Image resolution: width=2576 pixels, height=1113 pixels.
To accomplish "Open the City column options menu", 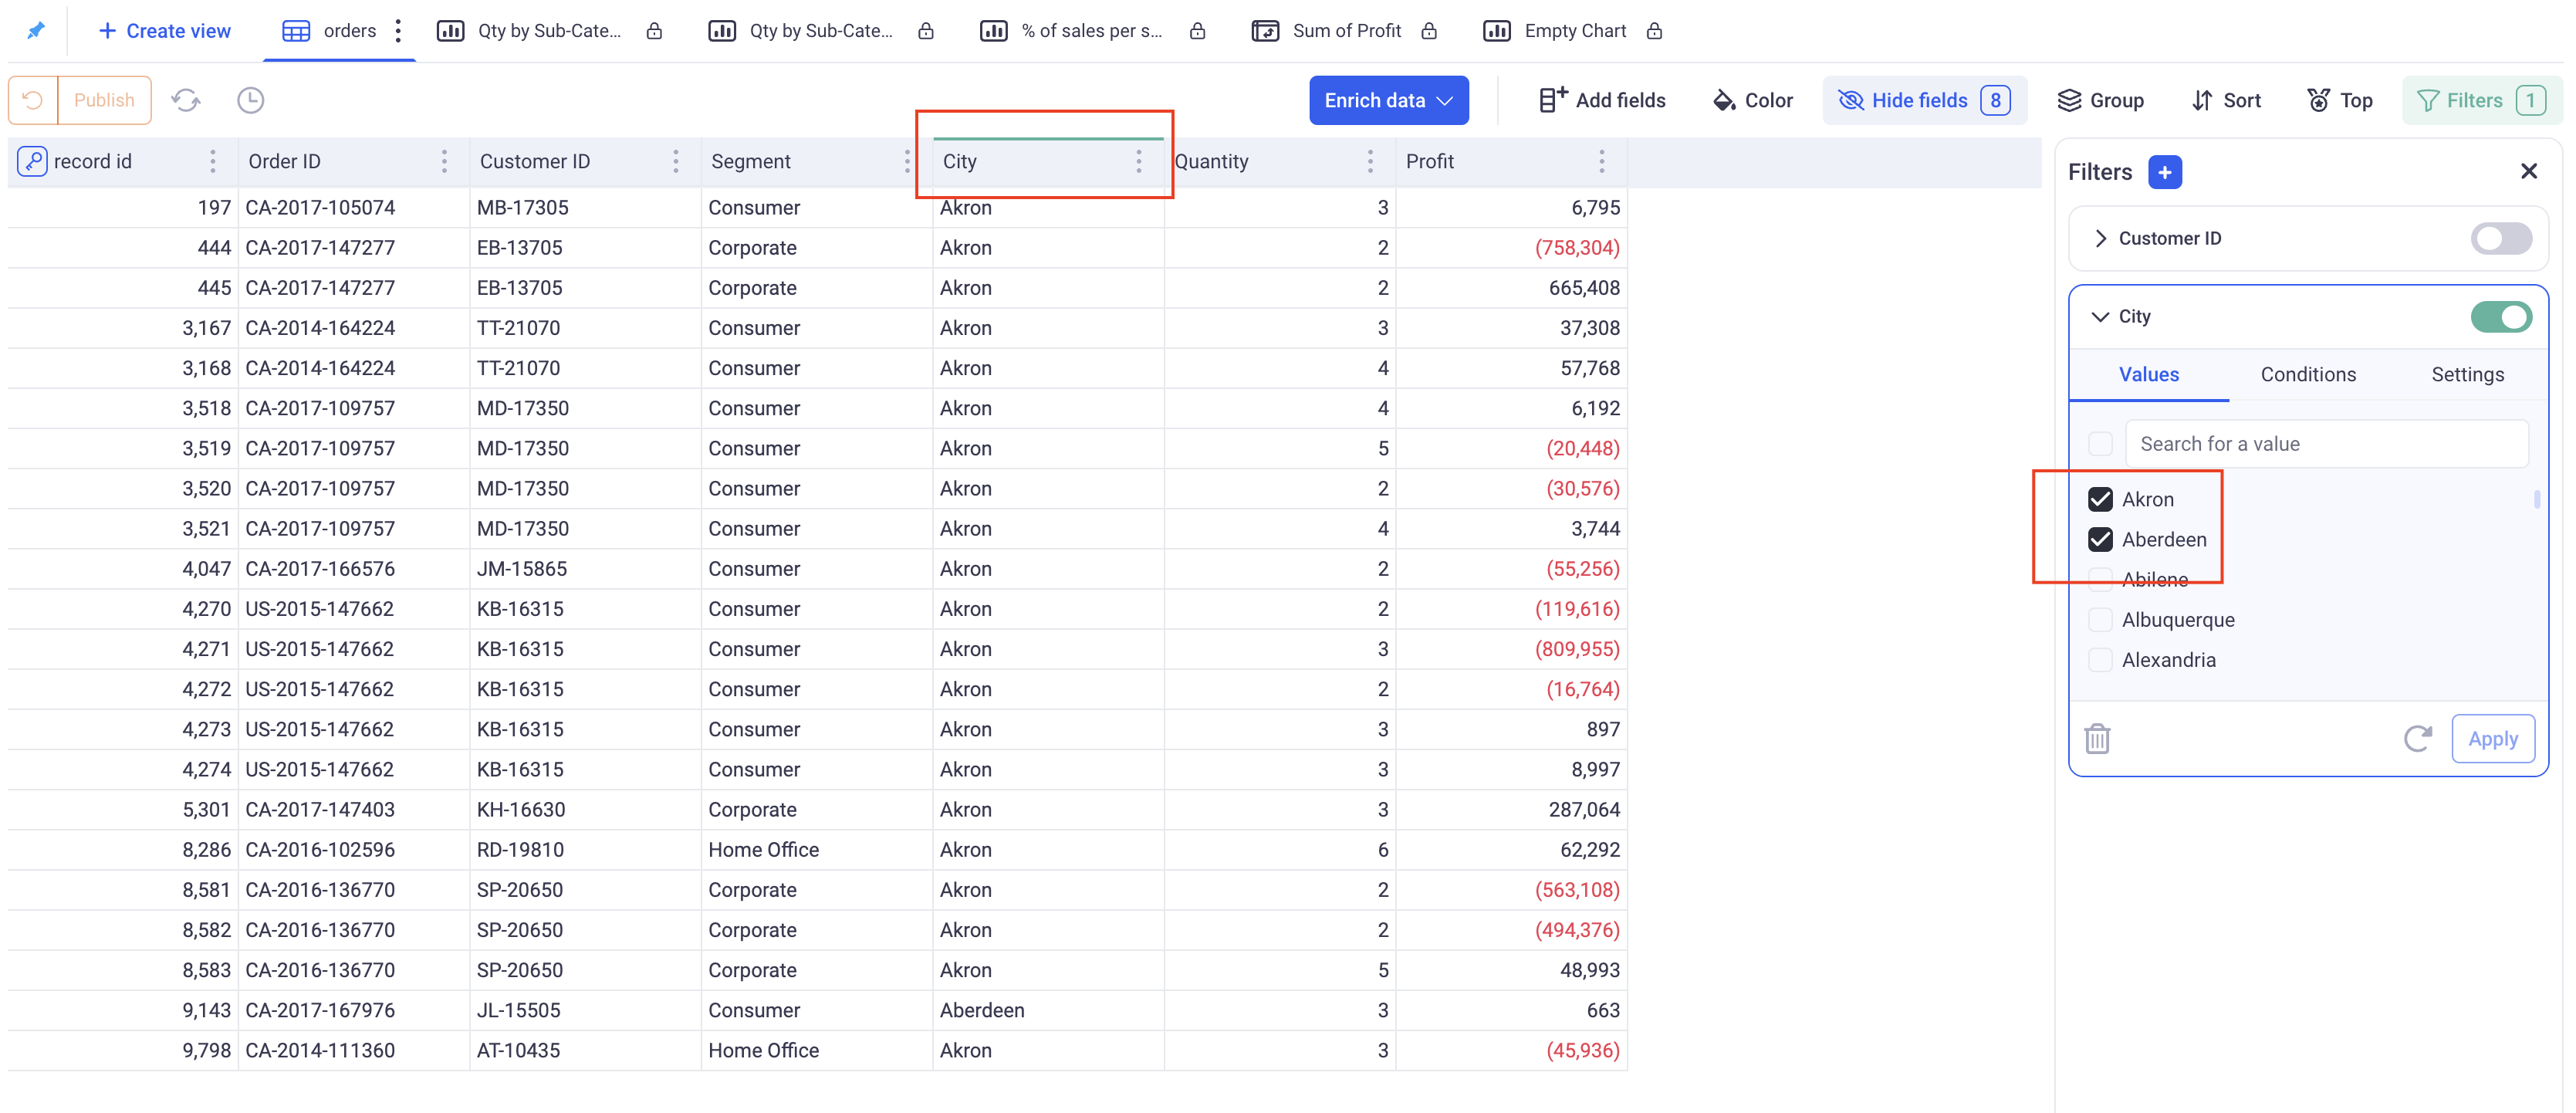I will point(1138,161).
